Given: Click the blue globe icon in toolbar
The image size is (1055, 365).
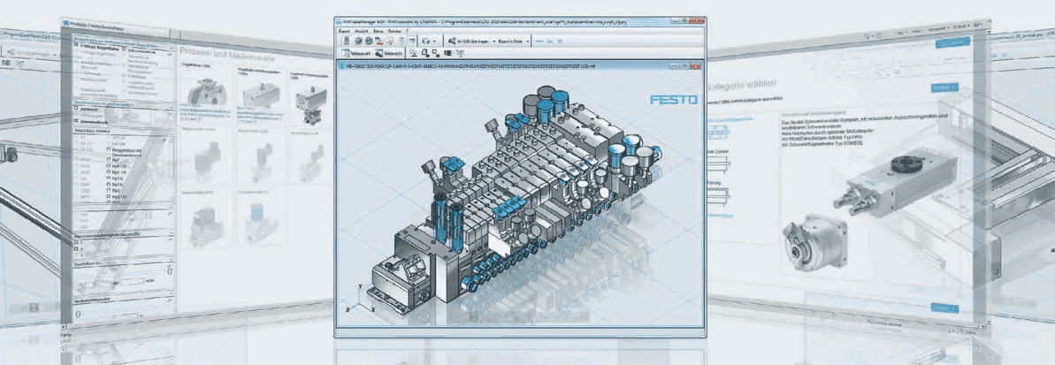Looking at the screenshot, I should pyautogui.click(x=359, y=41).
